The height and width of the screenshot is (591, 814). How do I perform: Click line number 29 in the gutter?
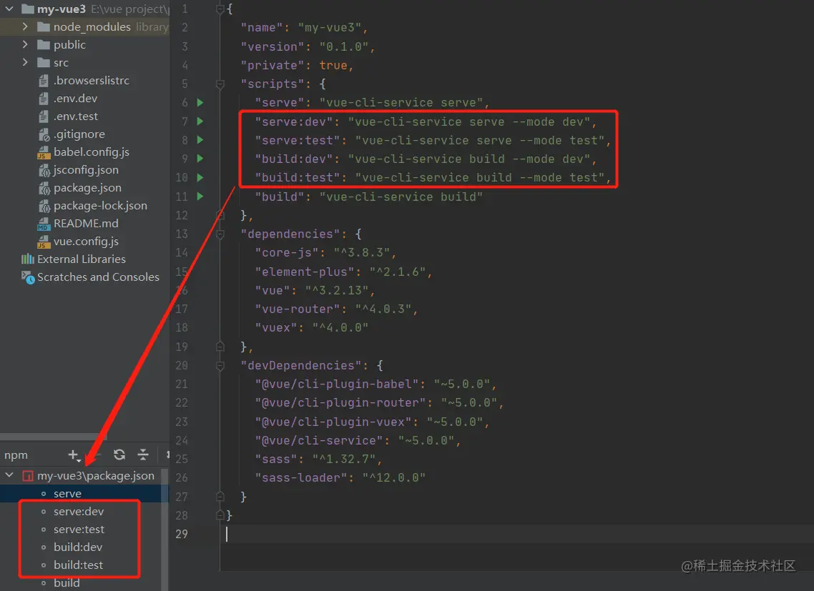[182, 534]
